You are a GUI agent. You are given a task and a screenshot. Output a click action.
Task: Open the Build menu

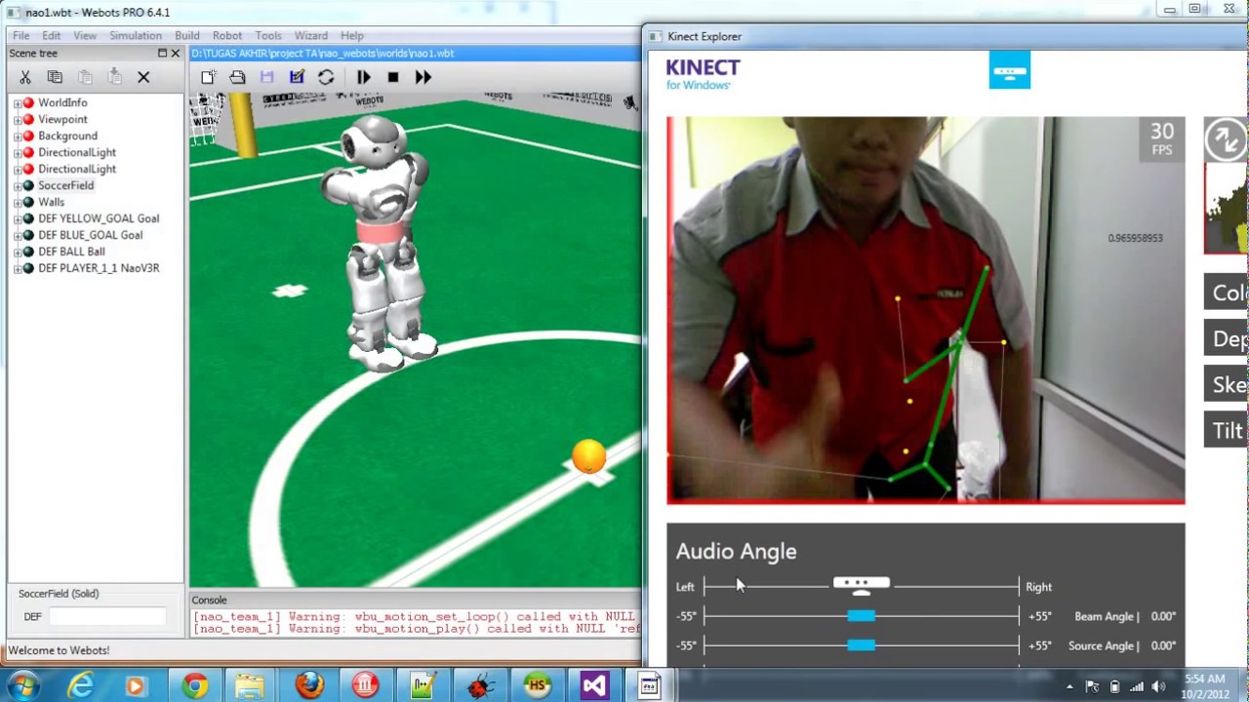point(186,35)
